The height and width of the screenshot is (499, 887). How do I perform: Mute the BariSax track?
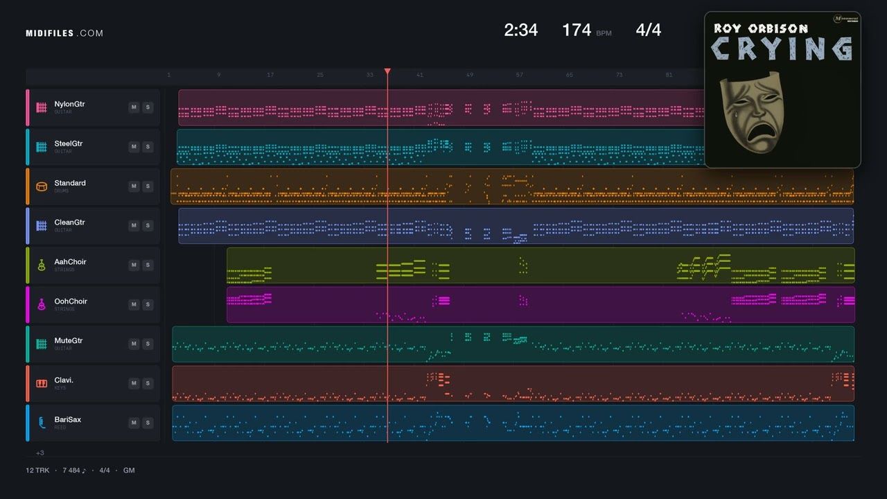pos(134,423)
